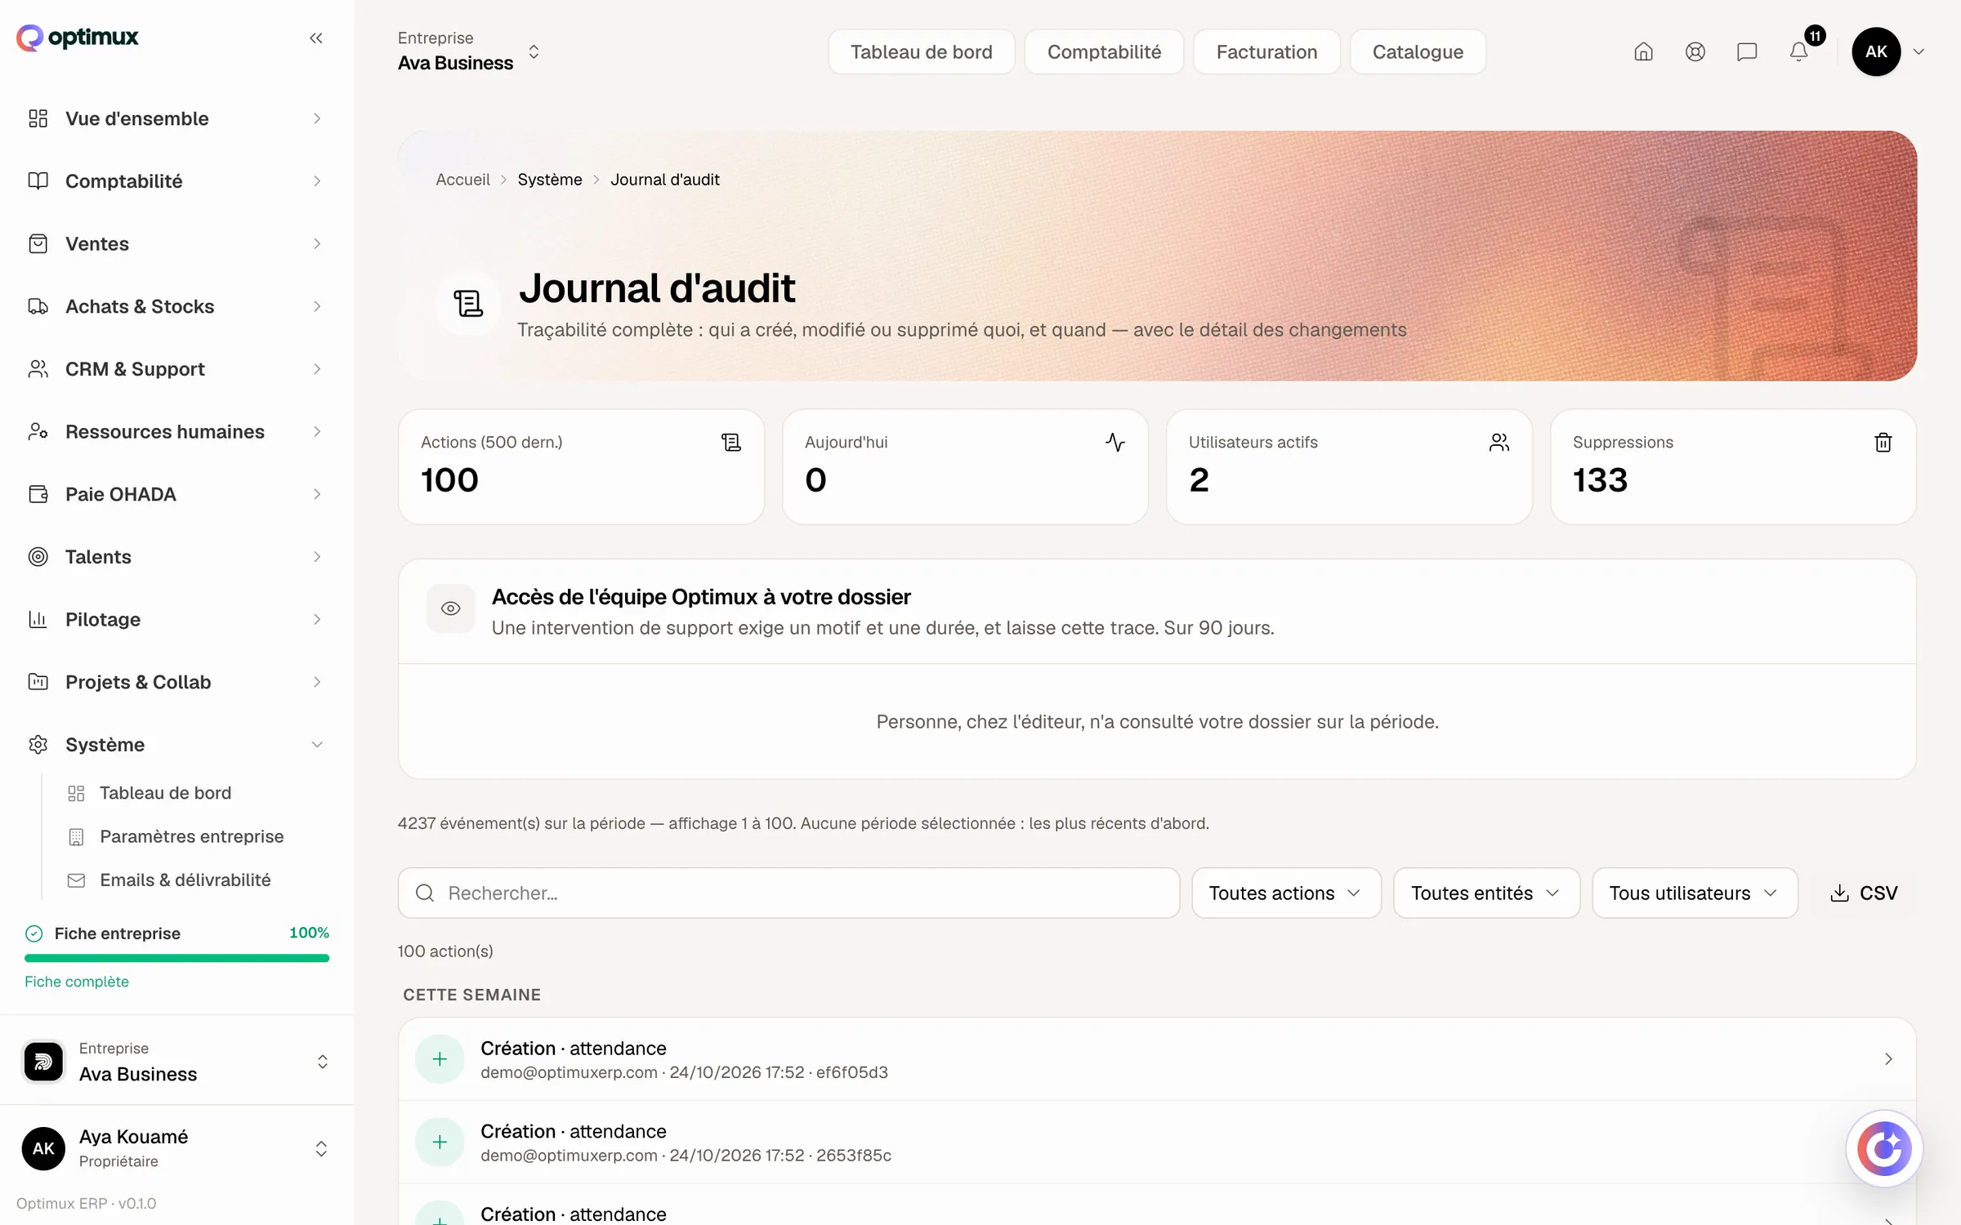Click the Fiche entreprise progress bar
The width and height of the screenshot is (1961, 1225).
pos(176,958)
